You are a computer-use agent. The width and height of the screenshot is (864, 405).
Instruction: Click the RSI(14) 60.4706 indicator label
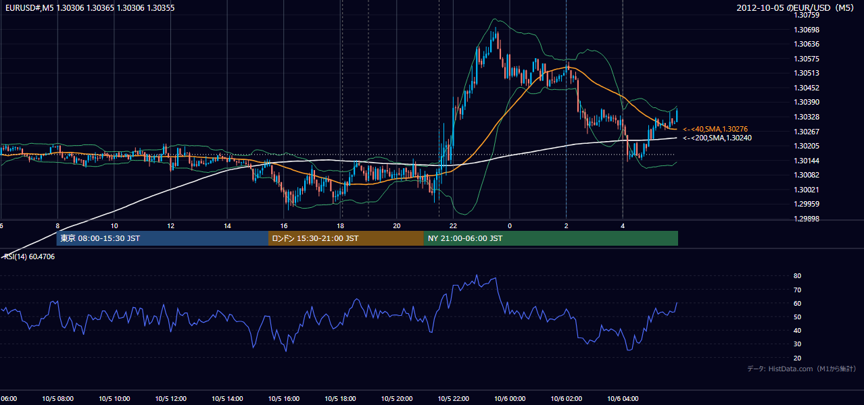pos(30,256)
